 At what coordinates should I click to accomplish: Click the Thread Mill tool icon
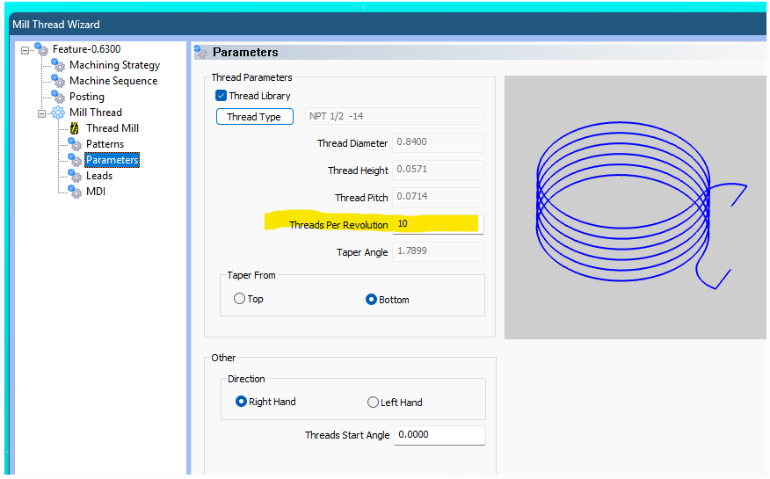75,128
